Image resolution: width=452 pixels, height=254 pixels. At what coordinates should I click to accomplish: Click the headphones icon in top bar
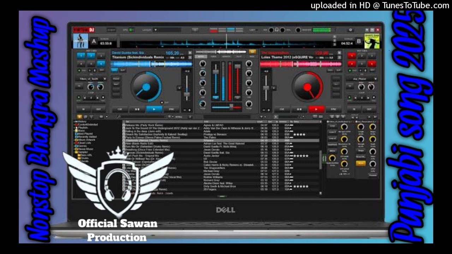(x=277, y=30)
